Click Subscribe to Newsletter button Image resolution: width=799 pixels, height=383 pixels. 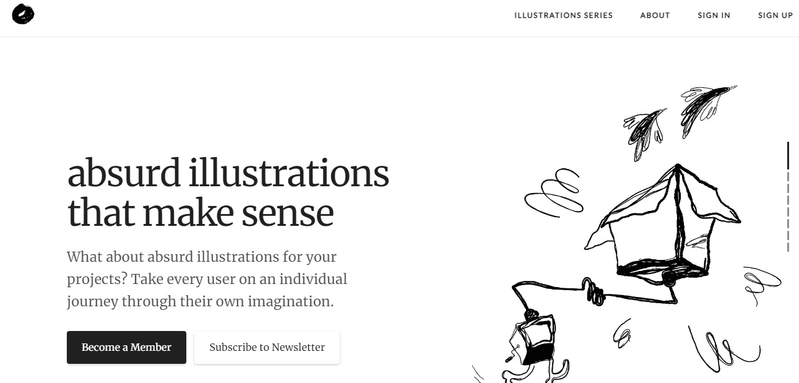pos(267,348)
